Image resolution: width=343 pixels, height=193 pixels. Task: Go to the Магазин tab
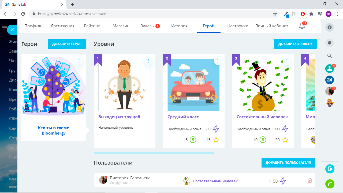click(x=121, y=26)
